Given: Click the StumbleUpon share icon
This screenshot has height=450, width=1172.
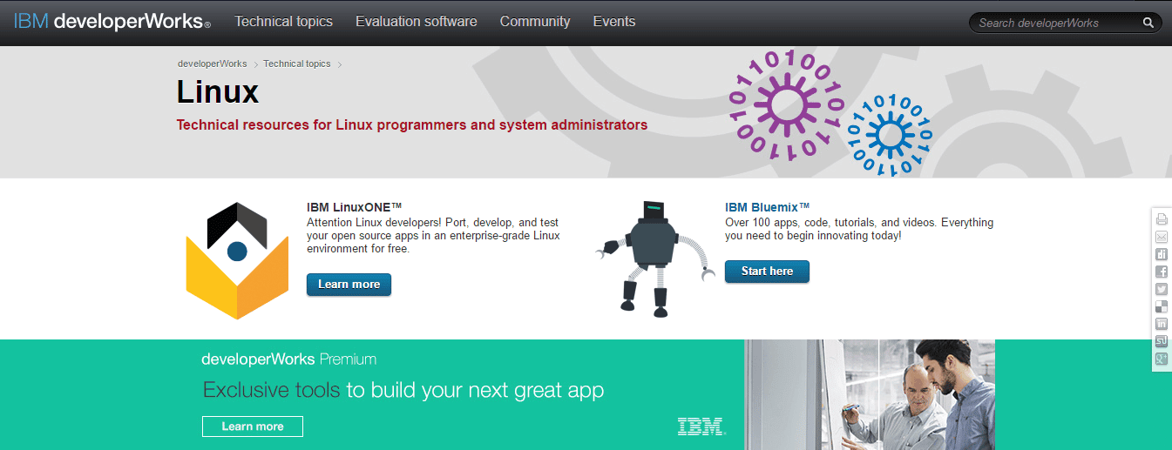Looking at the screenshot, I should [x=1162, y=341].
